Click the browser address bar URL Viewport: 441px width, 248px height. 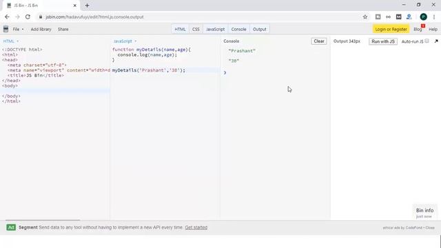tap(94, 17)
